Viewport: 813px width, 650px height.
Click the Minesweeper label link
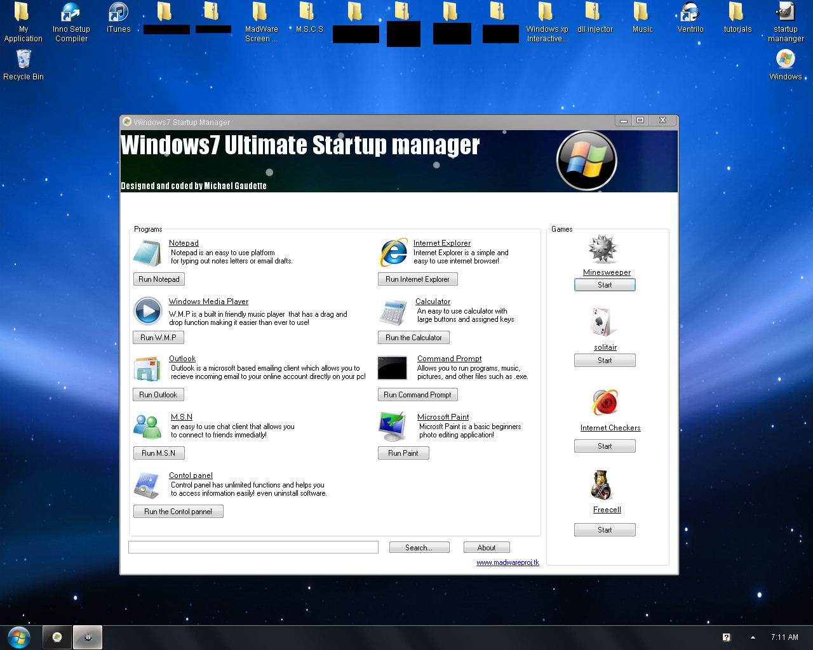coord(607,272)
